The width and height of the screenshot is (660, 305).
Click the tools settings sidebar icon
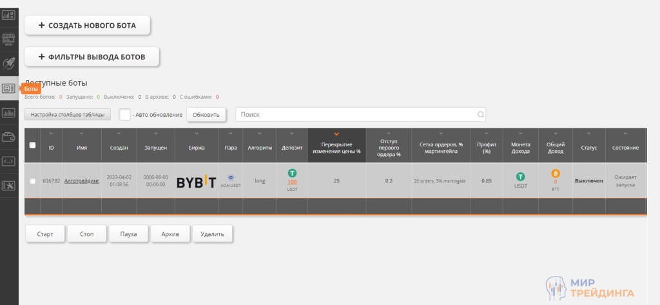[x=9, y=186]
